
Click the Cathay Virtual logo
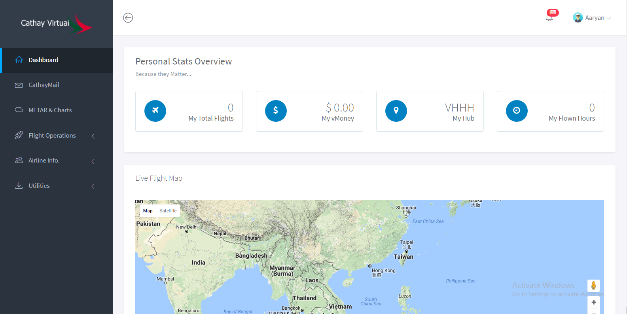tap(57, 23)
